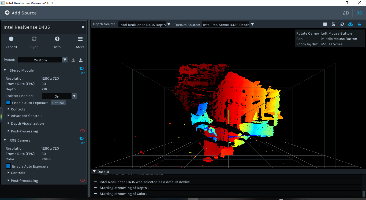The width and height of the screenshot is (366, 200).
Task: Click the 'Left Mouse Button' hint text
Action: coord(337,34)
